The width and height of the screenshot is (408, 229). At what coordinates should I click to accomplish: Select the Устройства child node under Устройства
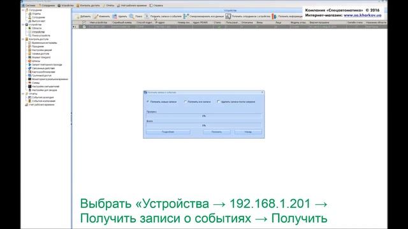click(x=36, y=32)
